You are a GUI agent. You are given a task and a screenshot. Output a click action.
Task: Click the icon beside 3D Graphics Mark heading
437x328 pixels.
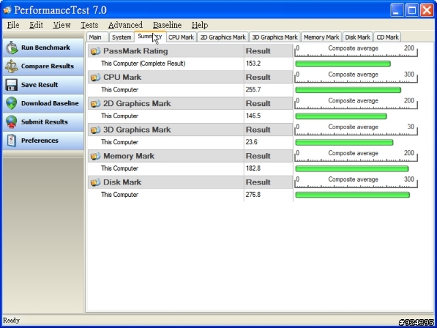click(x=96, y=130)
